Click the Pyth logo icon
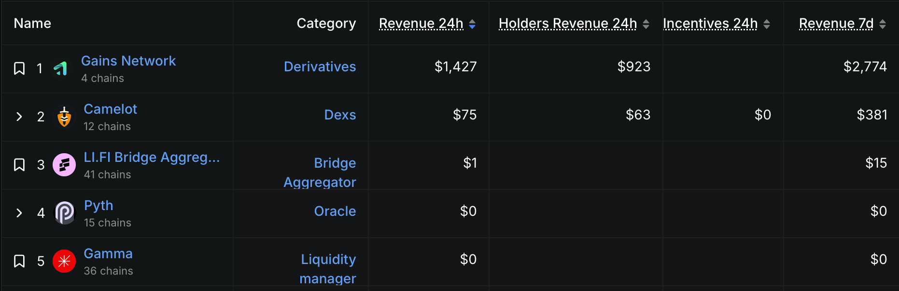The width and height of the screenshot is (899, 291). pyautogui.click(x=64, y=213)
